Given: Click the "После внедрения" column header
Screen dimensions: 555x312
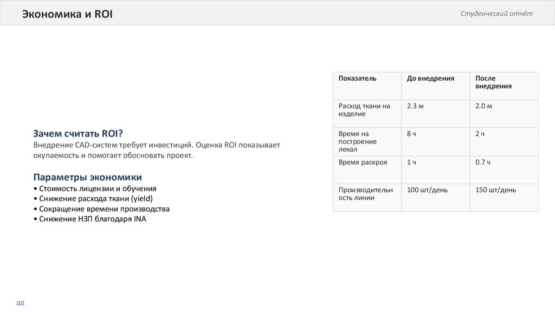Looking at the screenshot, I should pos(494,82).
